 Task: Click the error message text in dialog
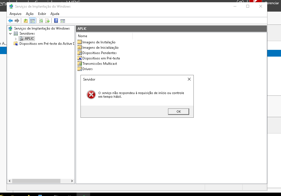pos(141,95)
